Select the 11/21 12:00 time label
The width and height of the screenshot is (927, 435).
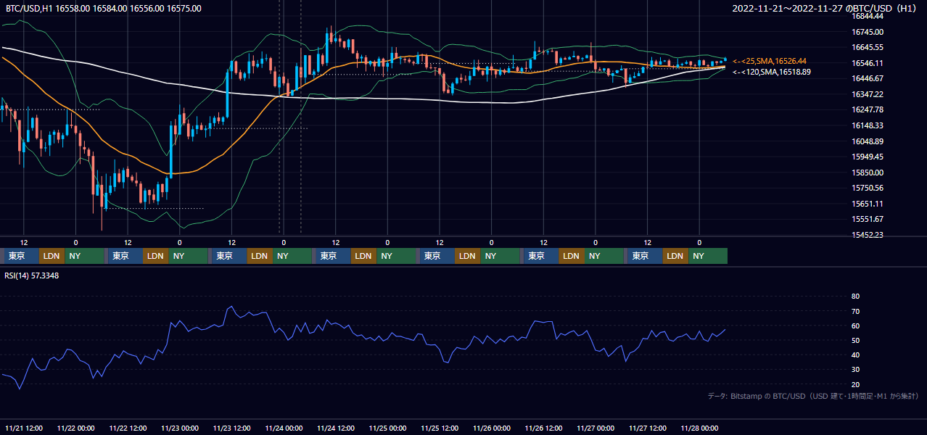24,428
